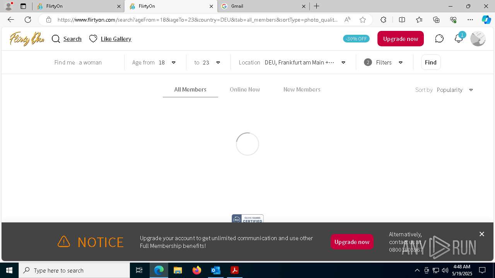Image resolution: width=495 pixels, height=278 pixels.
Task: Open Collections icon
Action: coord(436,20)
